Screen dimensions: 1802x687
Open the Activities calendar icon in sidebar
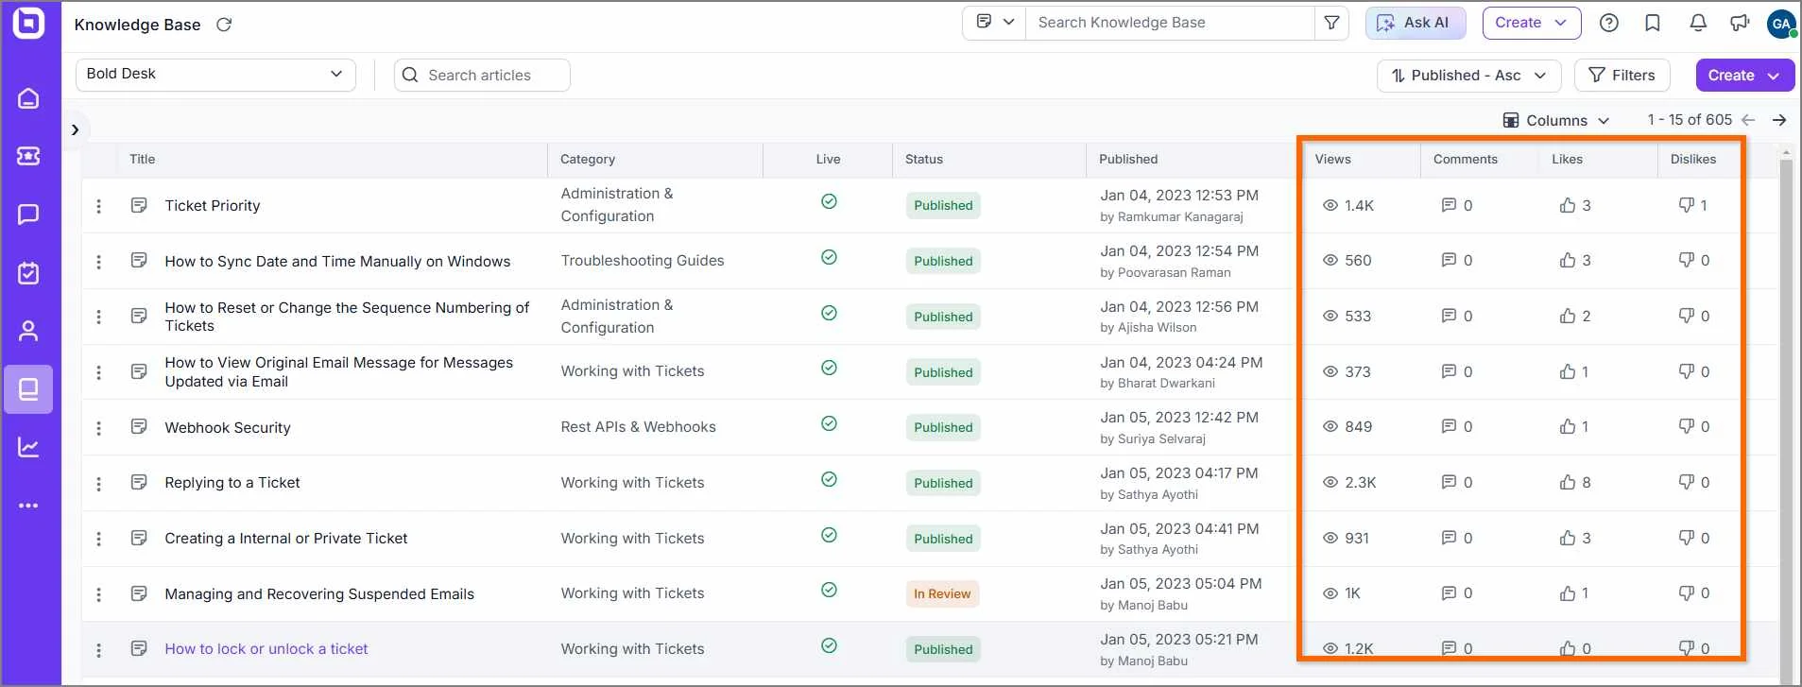click(28, 273)
